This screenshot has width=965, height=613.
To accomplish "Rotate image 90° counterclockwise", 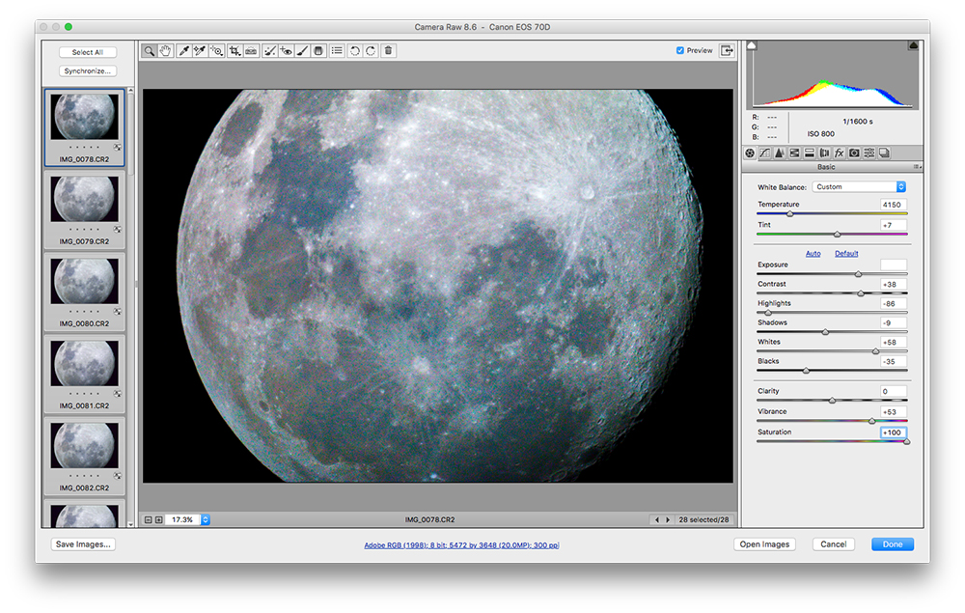I will point(354,50).
